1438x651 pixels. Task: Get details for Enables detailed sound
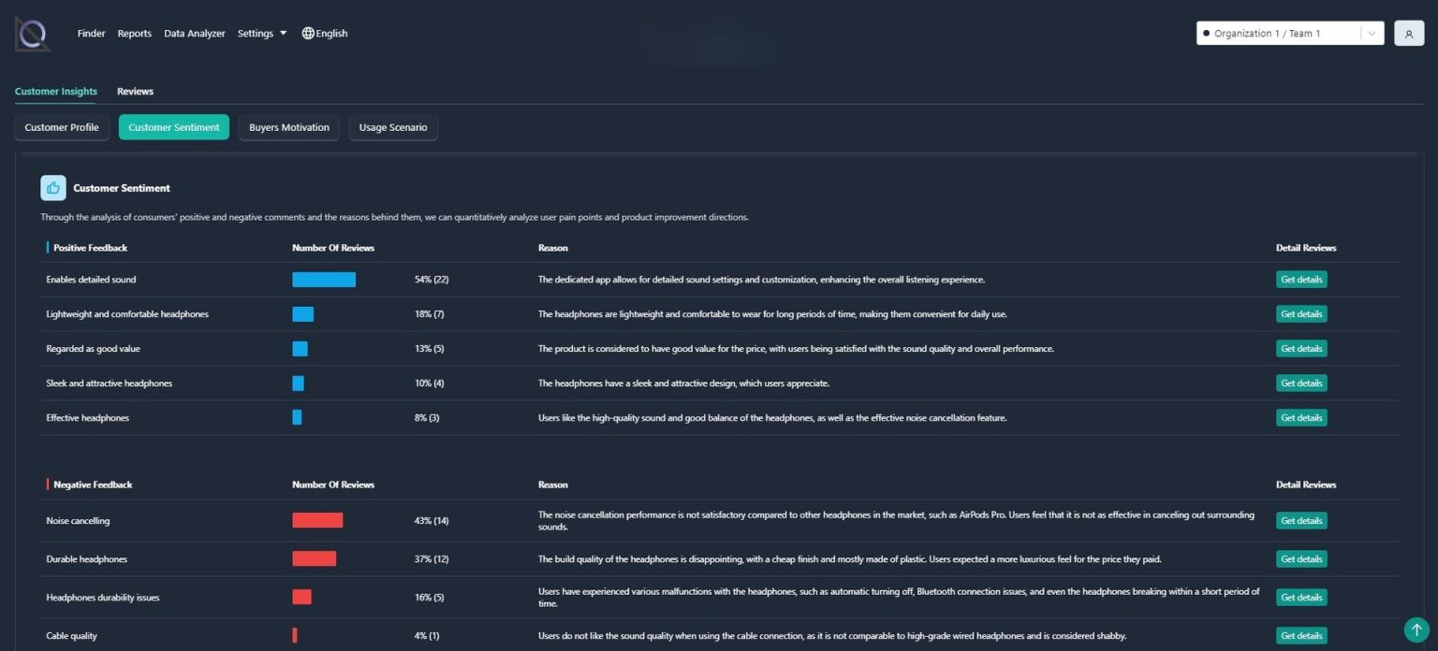pos(1300,279)
